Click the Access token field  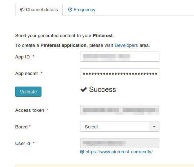(120, 110)
